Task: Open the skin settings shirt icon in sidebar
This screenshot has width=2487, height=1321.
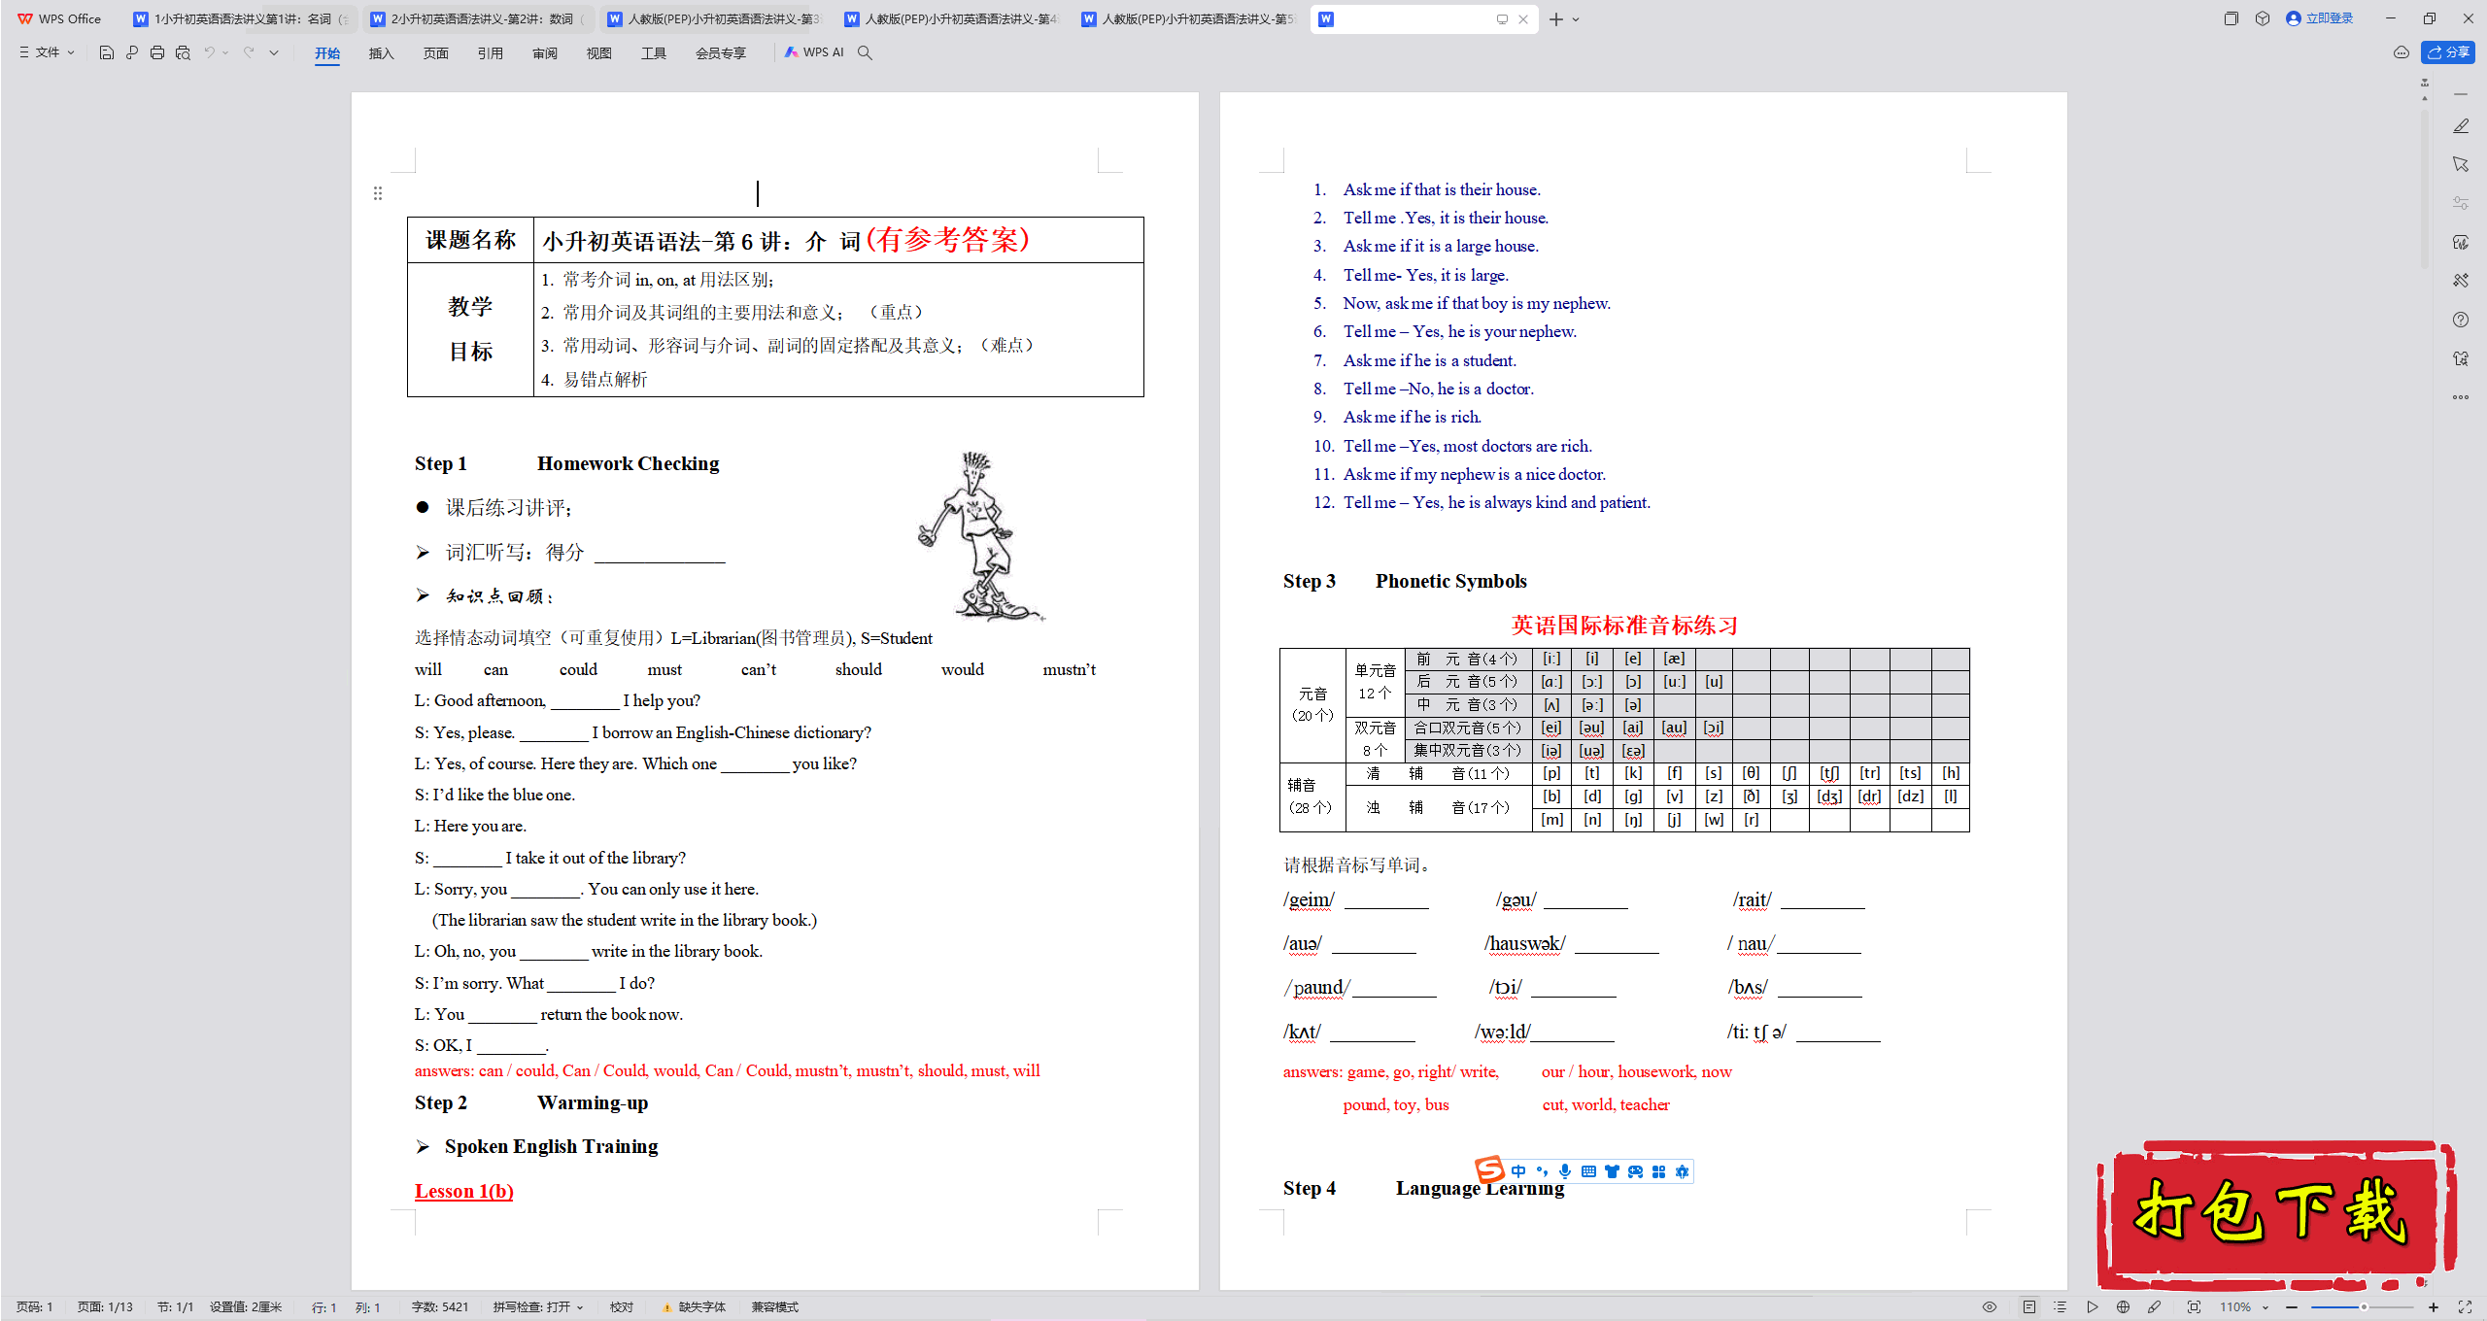Action: coord(2460,358)
